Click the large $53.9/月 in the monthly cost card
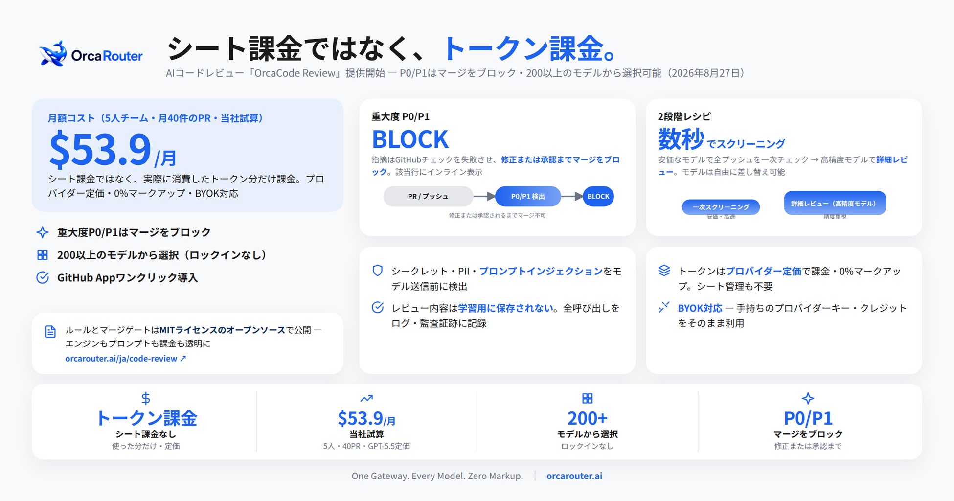 (x=113, y=149)
